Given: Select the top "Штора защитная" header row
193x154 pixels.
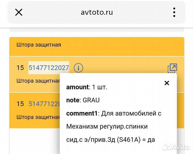Looking at the screenshot, I should 39,45.
